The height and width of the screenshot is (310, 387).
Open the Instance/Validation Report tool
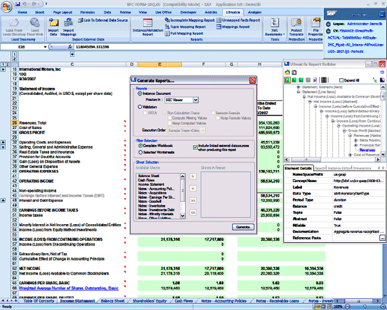pos(148,29)
